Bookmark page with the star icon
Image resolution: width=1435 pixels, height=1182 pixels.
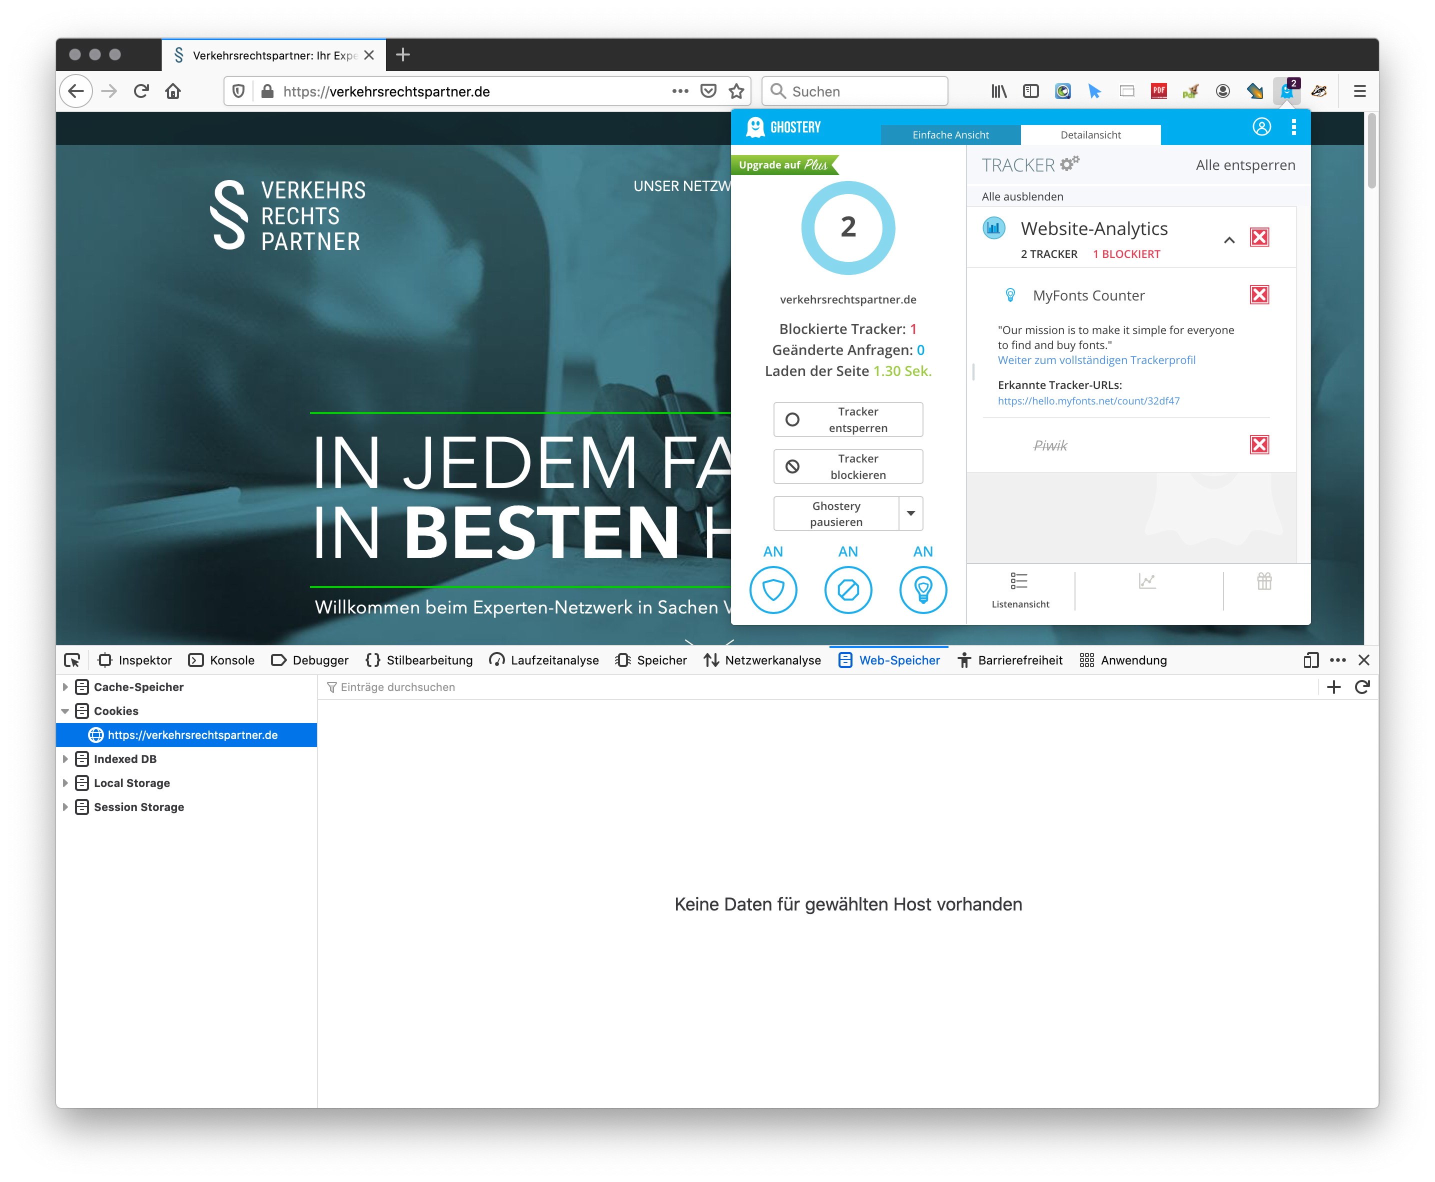pos(736,91)
